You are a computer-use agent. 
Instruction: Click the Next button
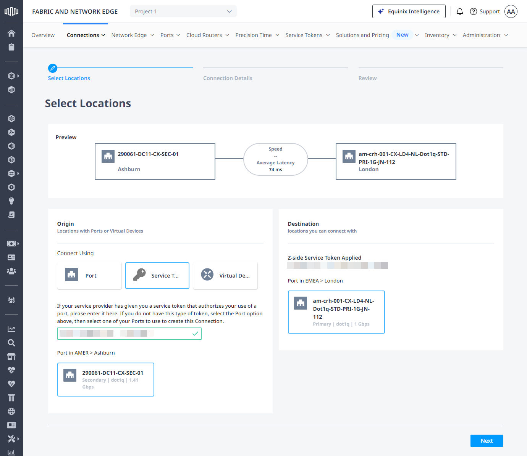pos(487,441)
